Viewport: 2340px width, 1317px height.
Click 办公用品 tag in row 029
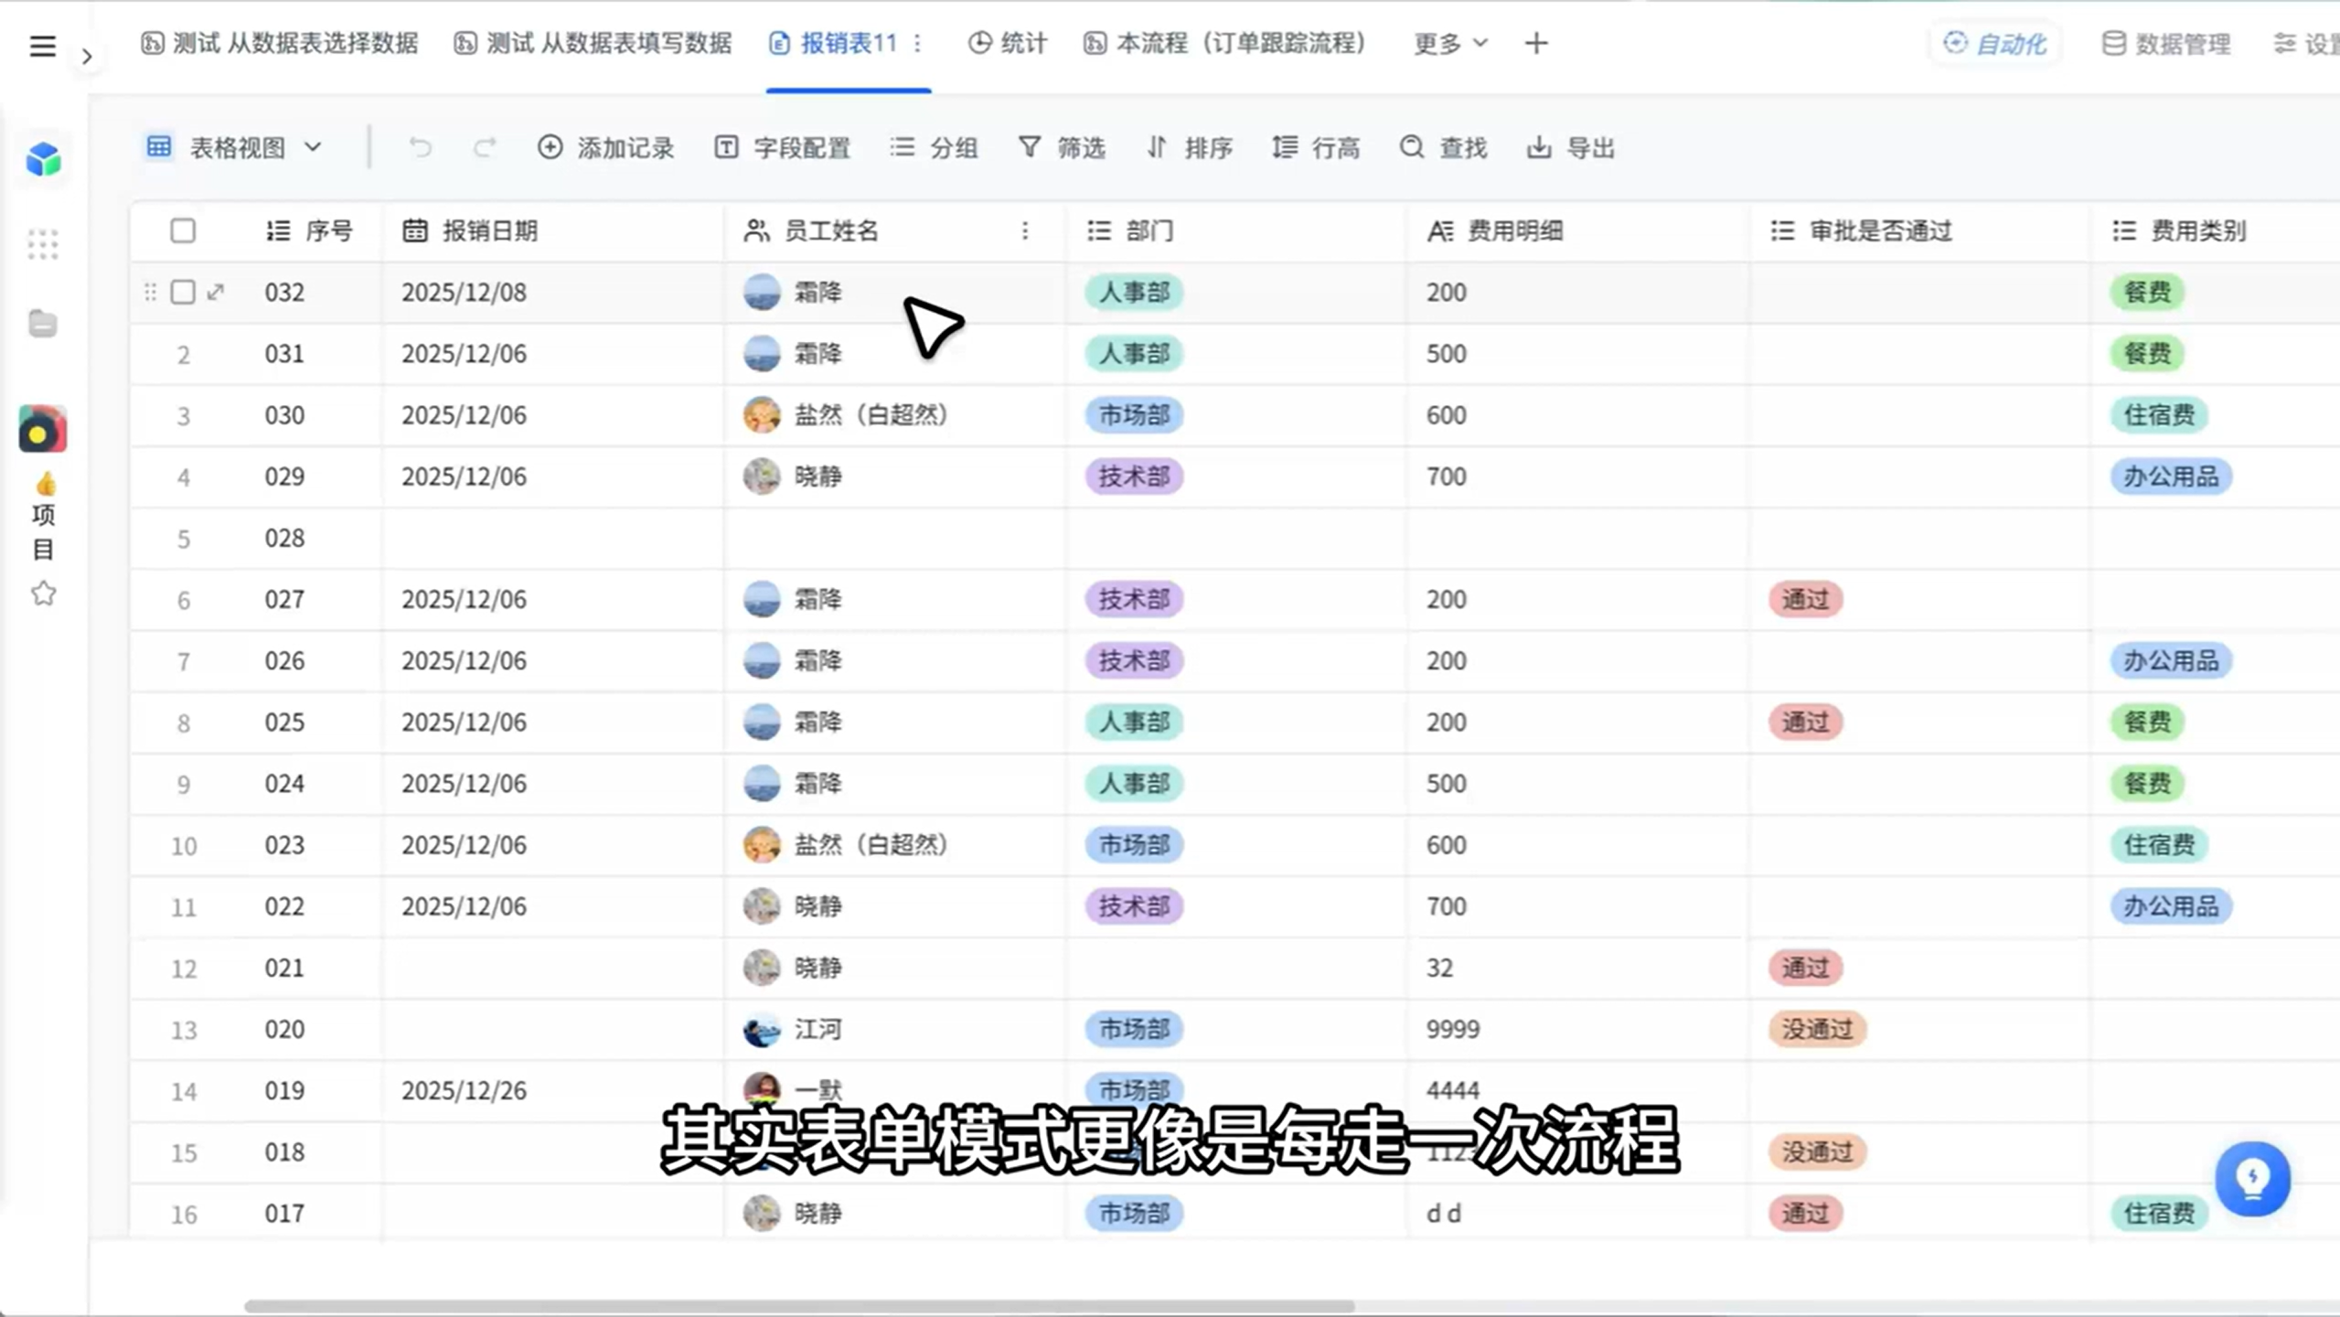[2171, 476]
